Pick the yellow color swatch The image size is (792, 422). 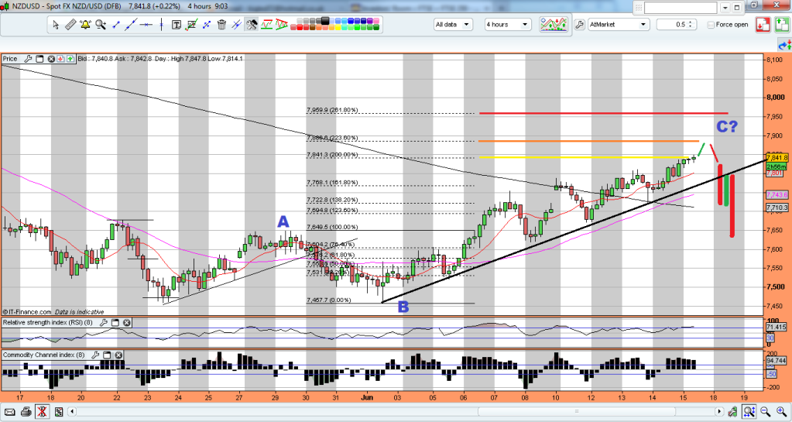[x=338, y=27]
